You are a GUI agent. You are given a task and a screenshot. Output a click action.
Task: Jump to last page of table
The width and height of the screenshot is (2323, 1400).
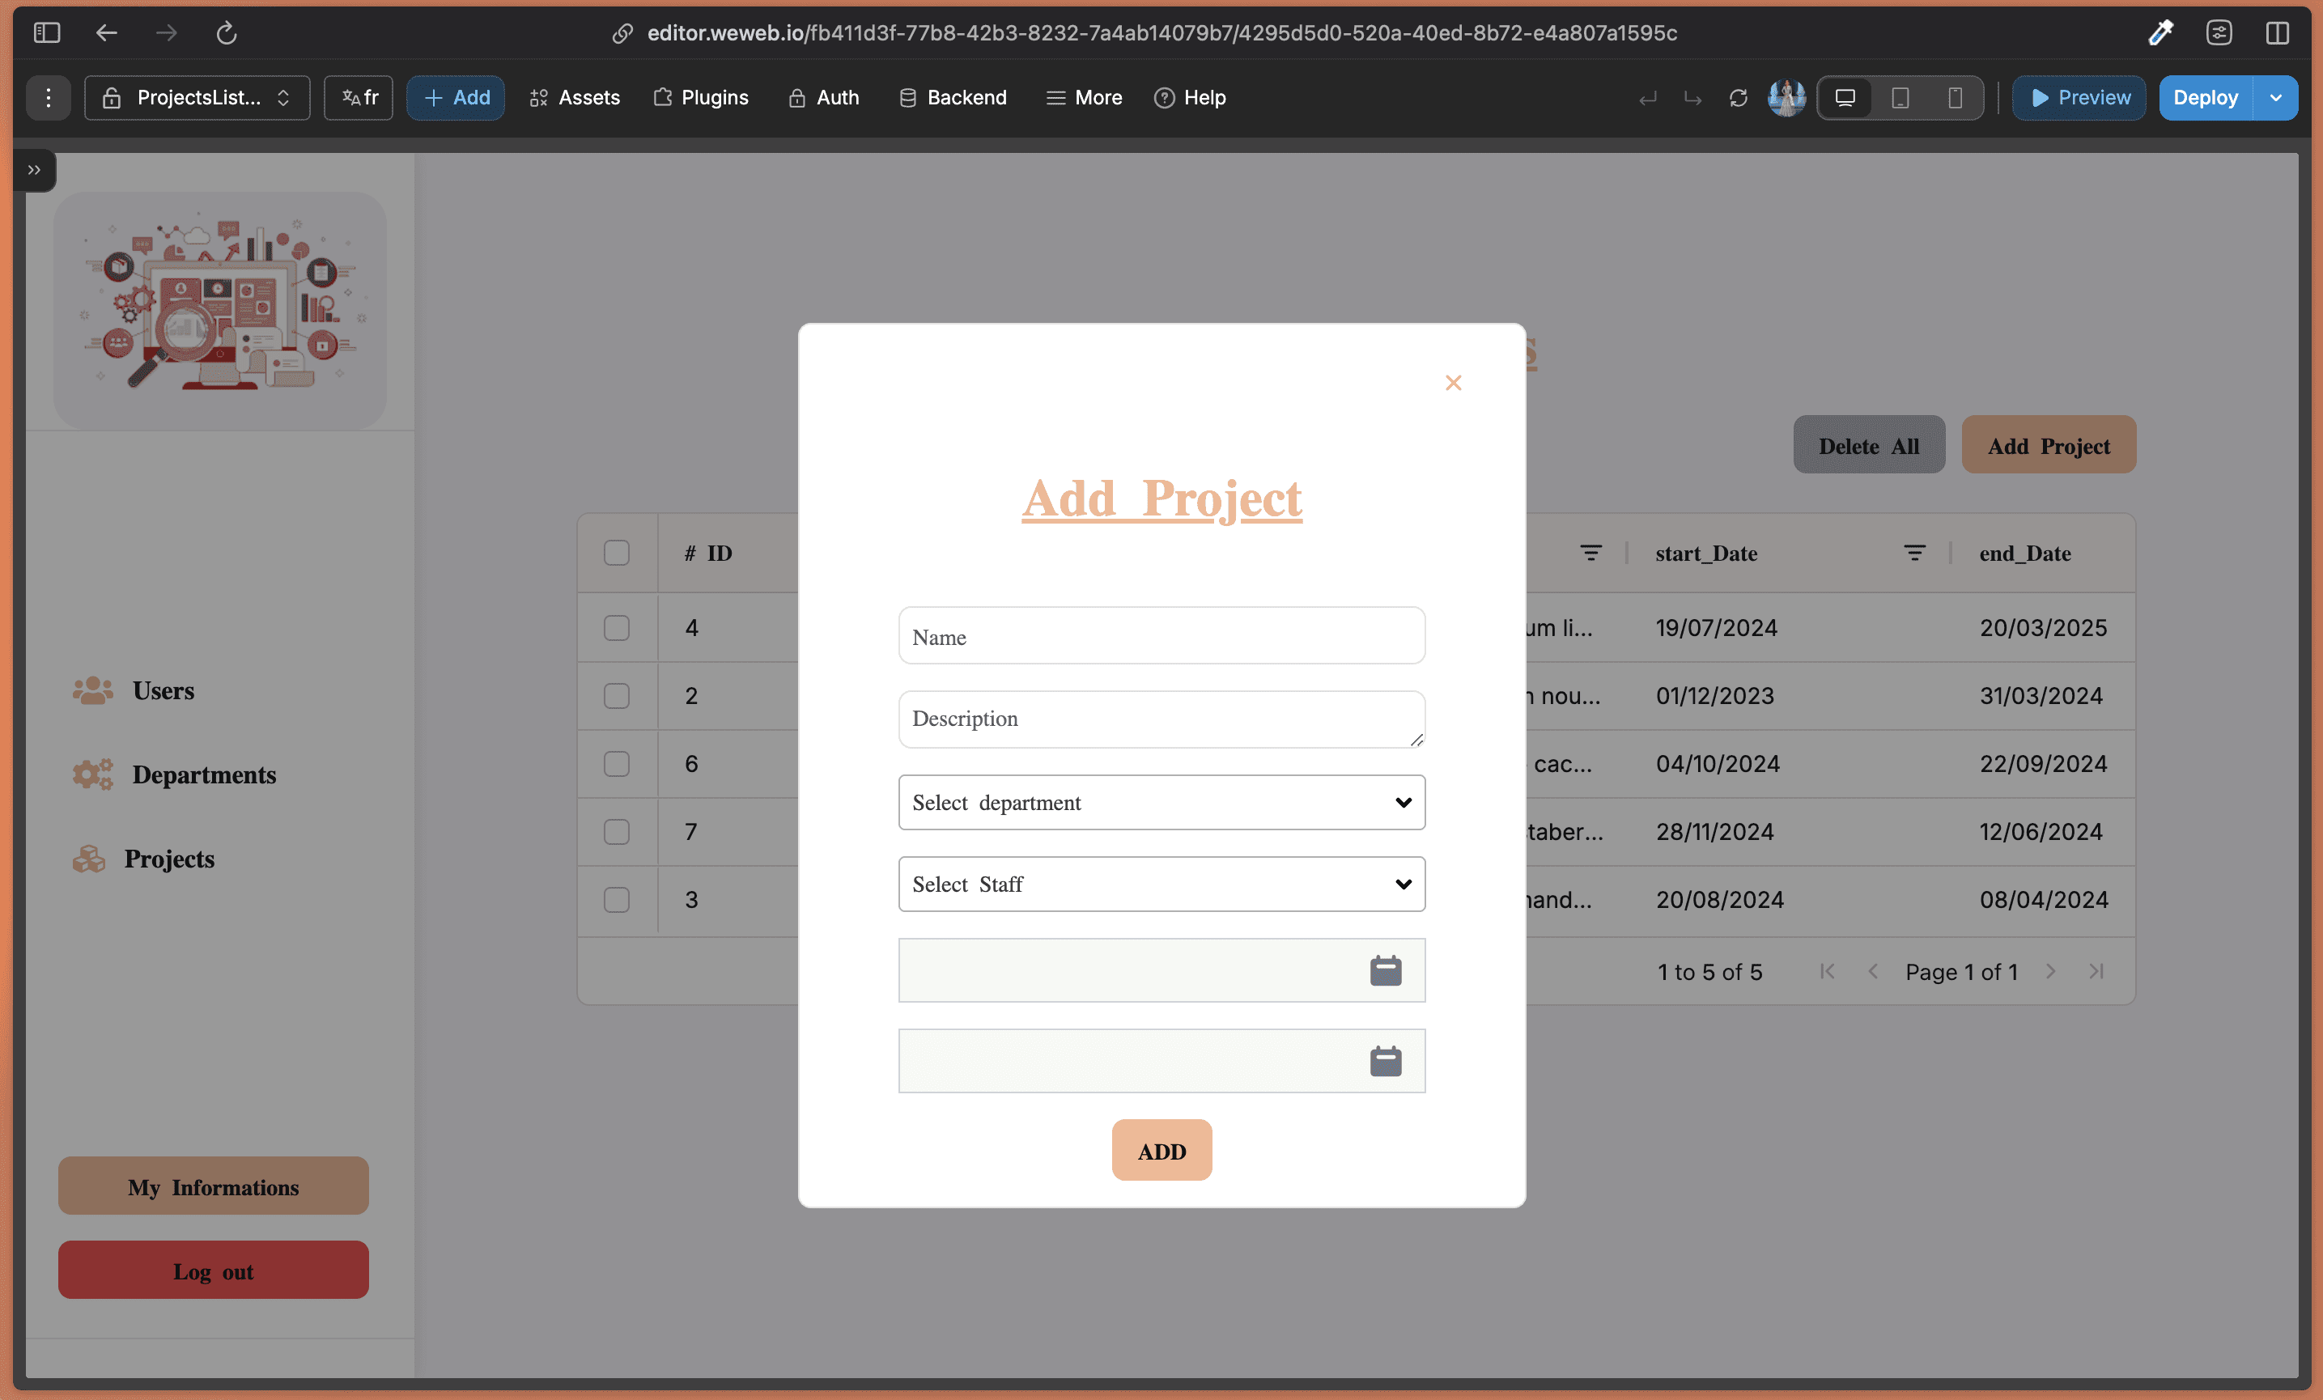[x=2096, y=971]
